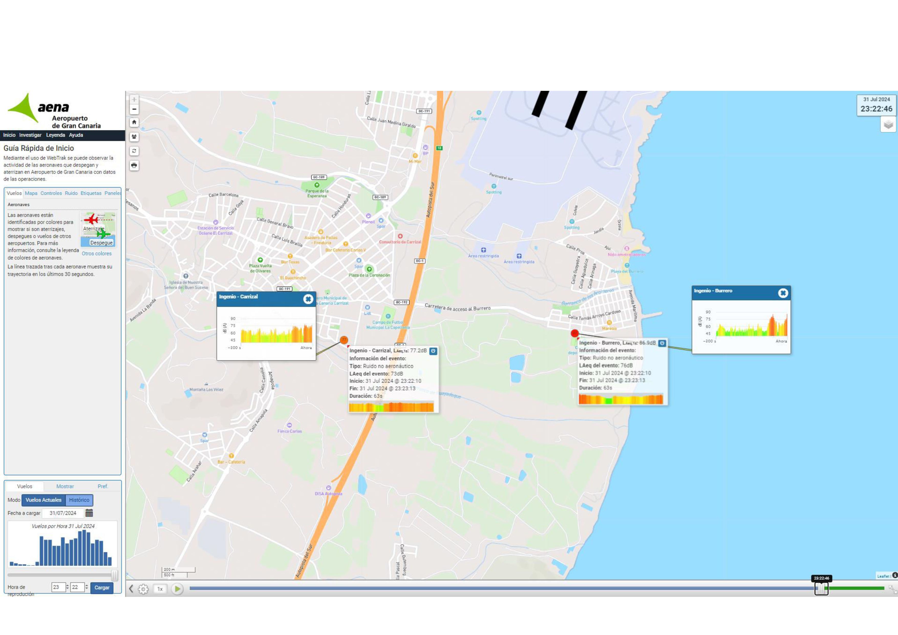This screenshot has height=635, width=898.
Task: Click the refresh map icon
Action: click(x=134, y=151)
